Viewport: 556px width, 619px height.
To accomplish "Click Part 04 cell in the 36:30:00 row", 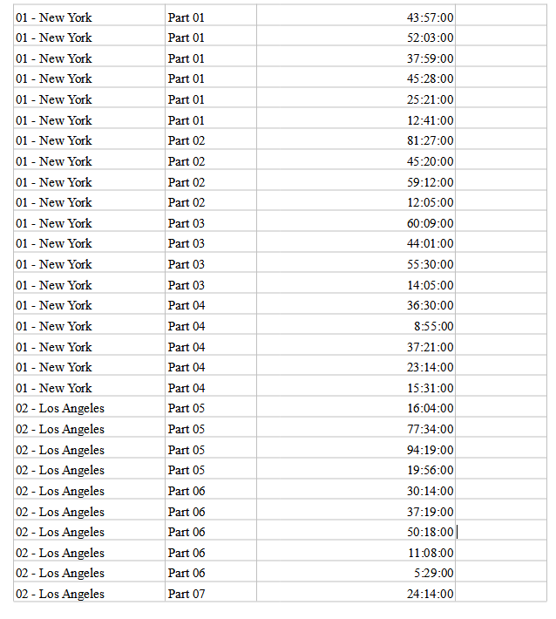I will coord(186,305).
